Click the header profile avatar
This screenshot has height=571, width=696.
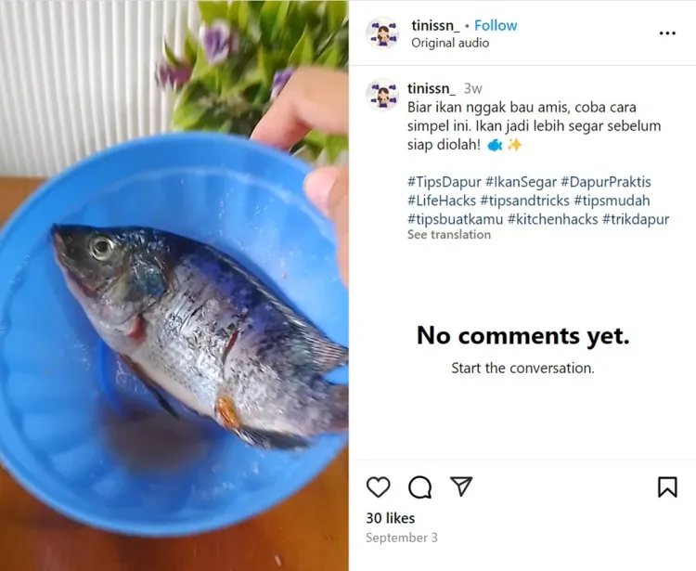pyautogui.click(x=382, y=33)
